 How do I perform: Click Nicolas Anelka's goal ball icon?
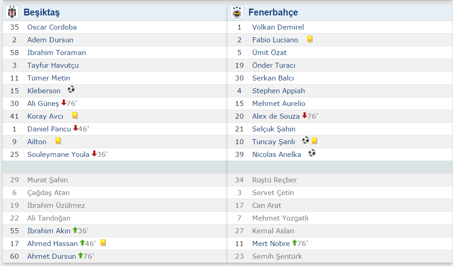click(x=312, y=153)
